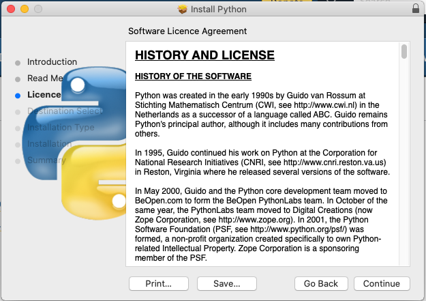The width and height of the screenshot is (426, 301).
Task: Click the Print... button
Action: coord(159,283)
